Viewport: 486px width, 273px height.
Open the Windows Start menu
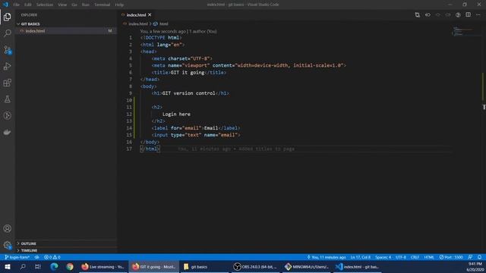(8, 266)
